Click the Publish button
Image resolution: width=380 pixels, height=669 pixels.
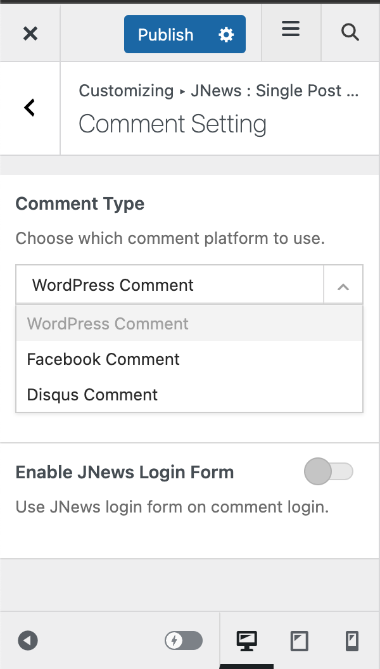point(166,35)
